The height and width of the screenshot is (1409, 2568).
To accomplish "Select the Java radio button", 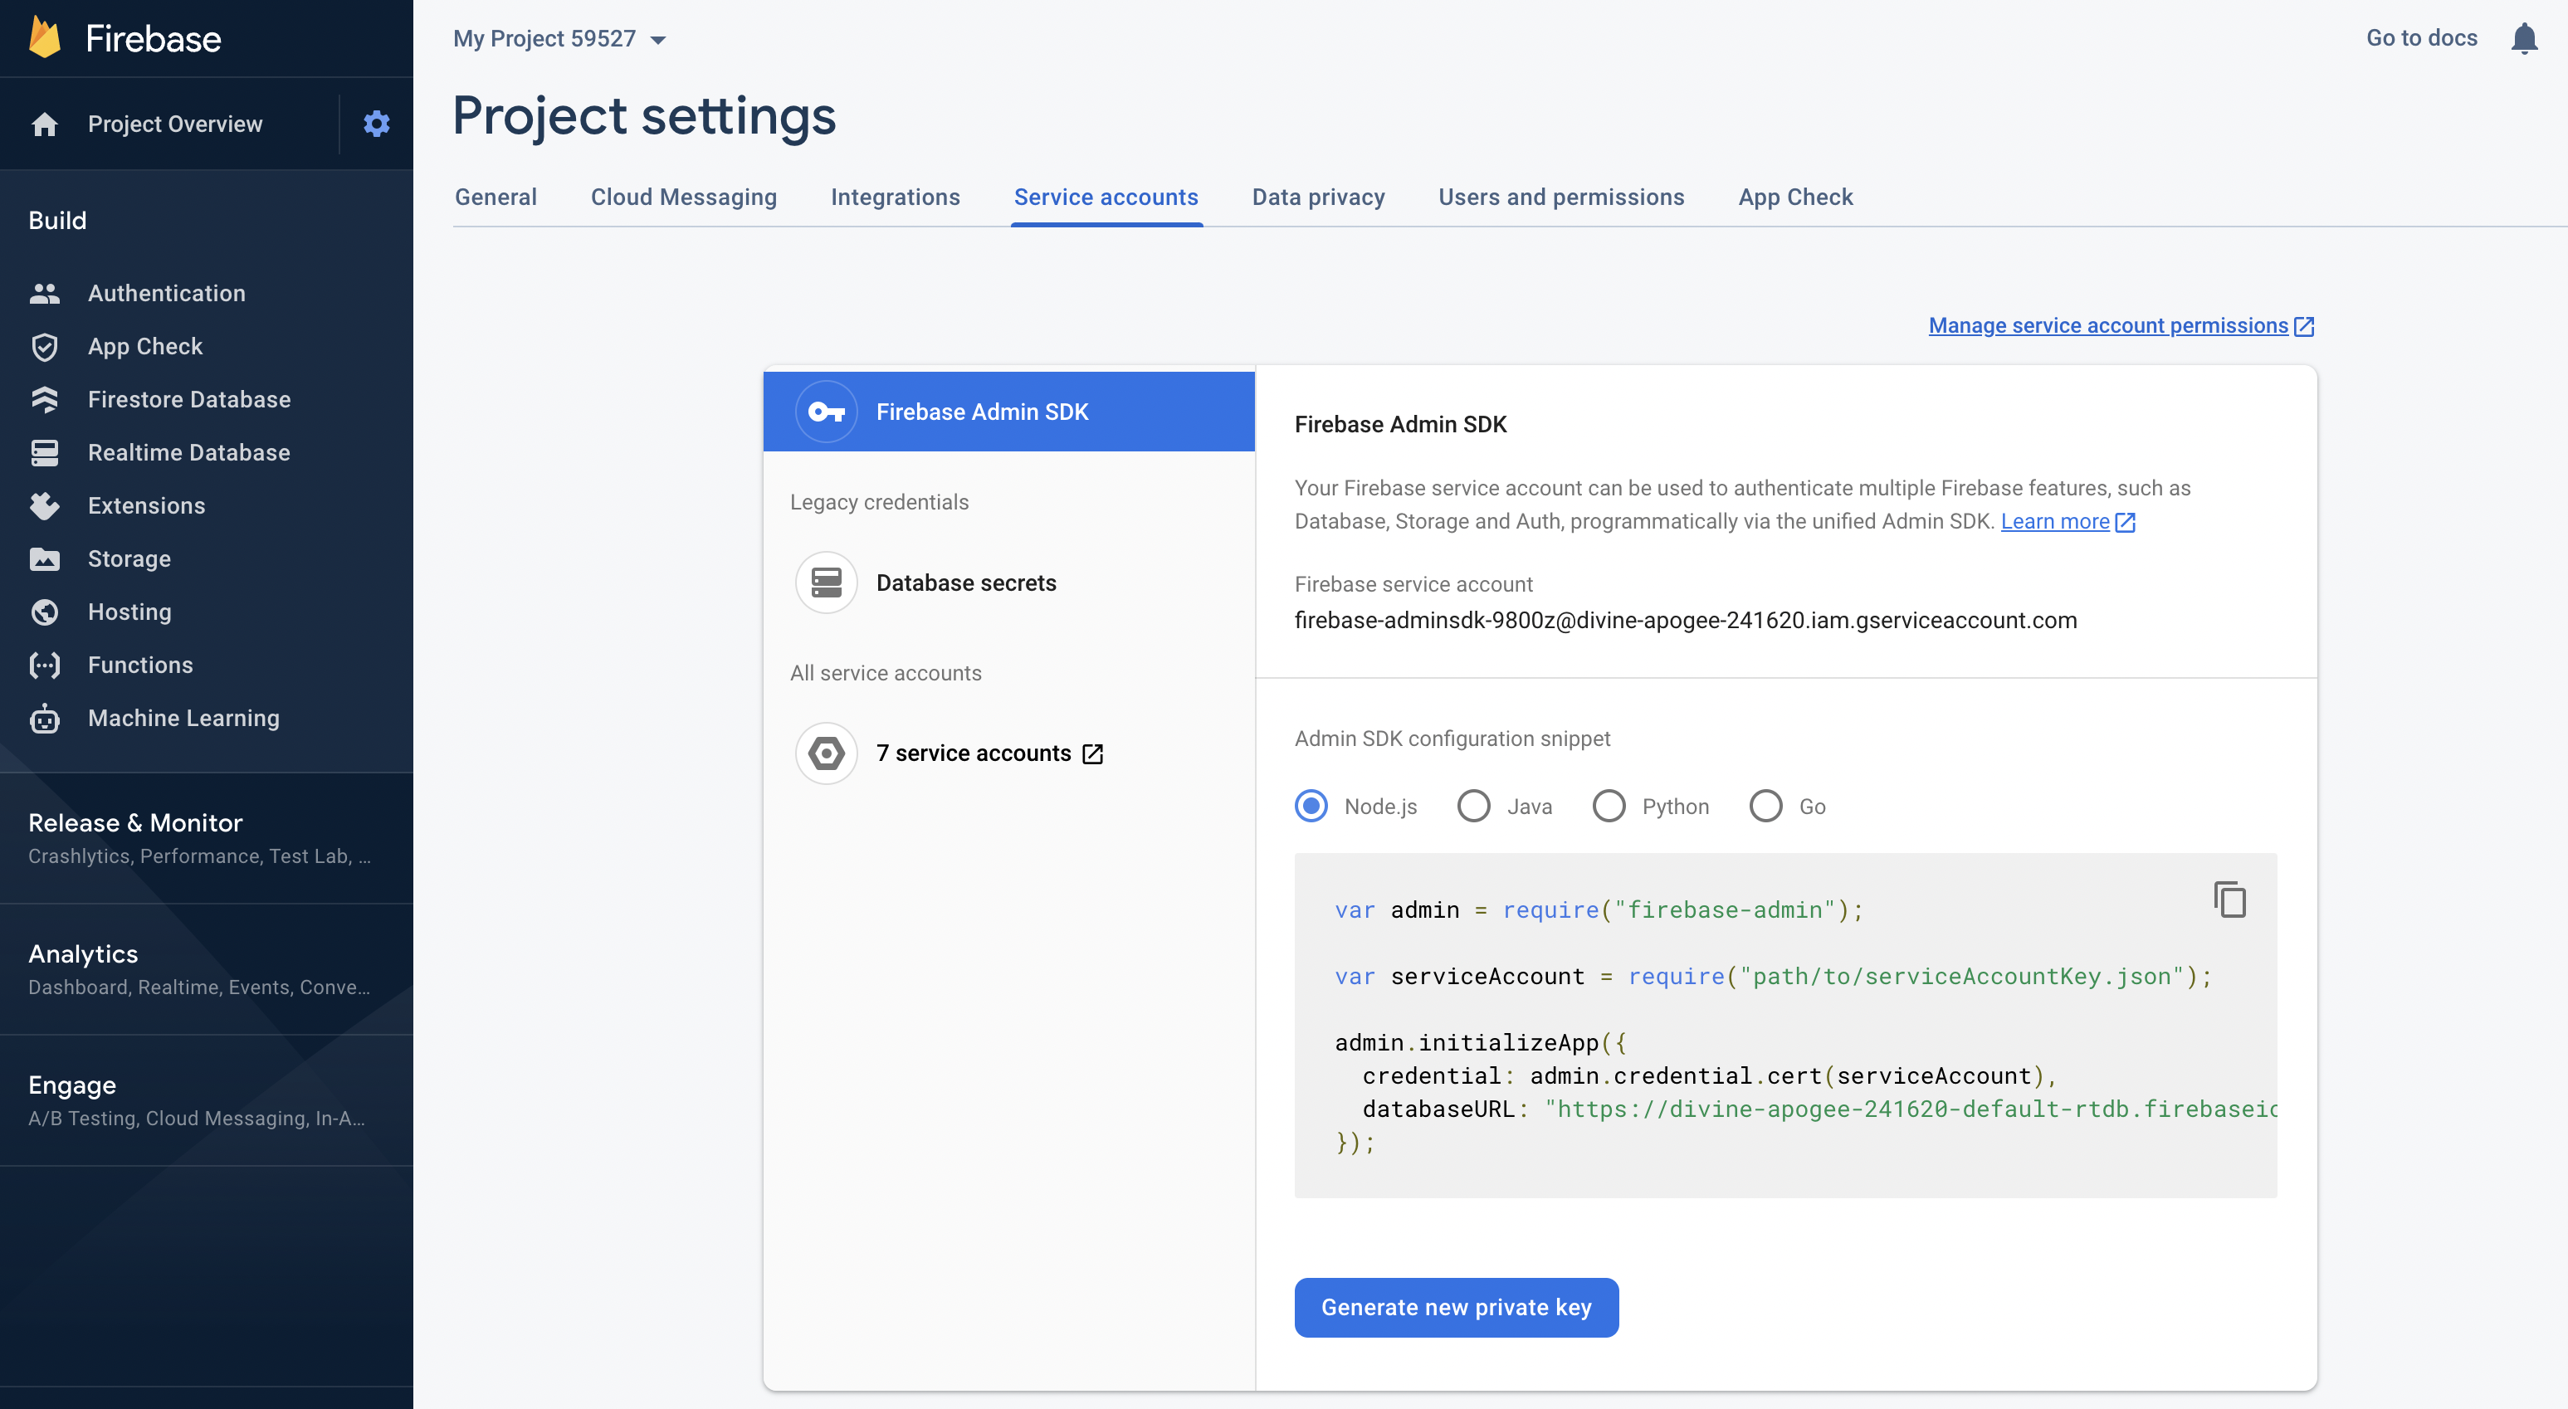I will tap(1473, 805).
